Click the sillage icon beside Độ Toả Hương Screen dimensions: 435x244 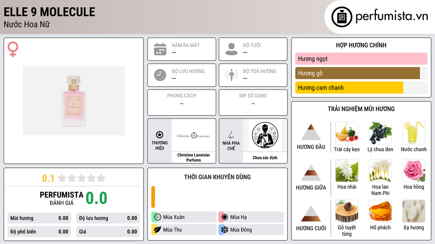pyautogui.click(x=232, y=75)
